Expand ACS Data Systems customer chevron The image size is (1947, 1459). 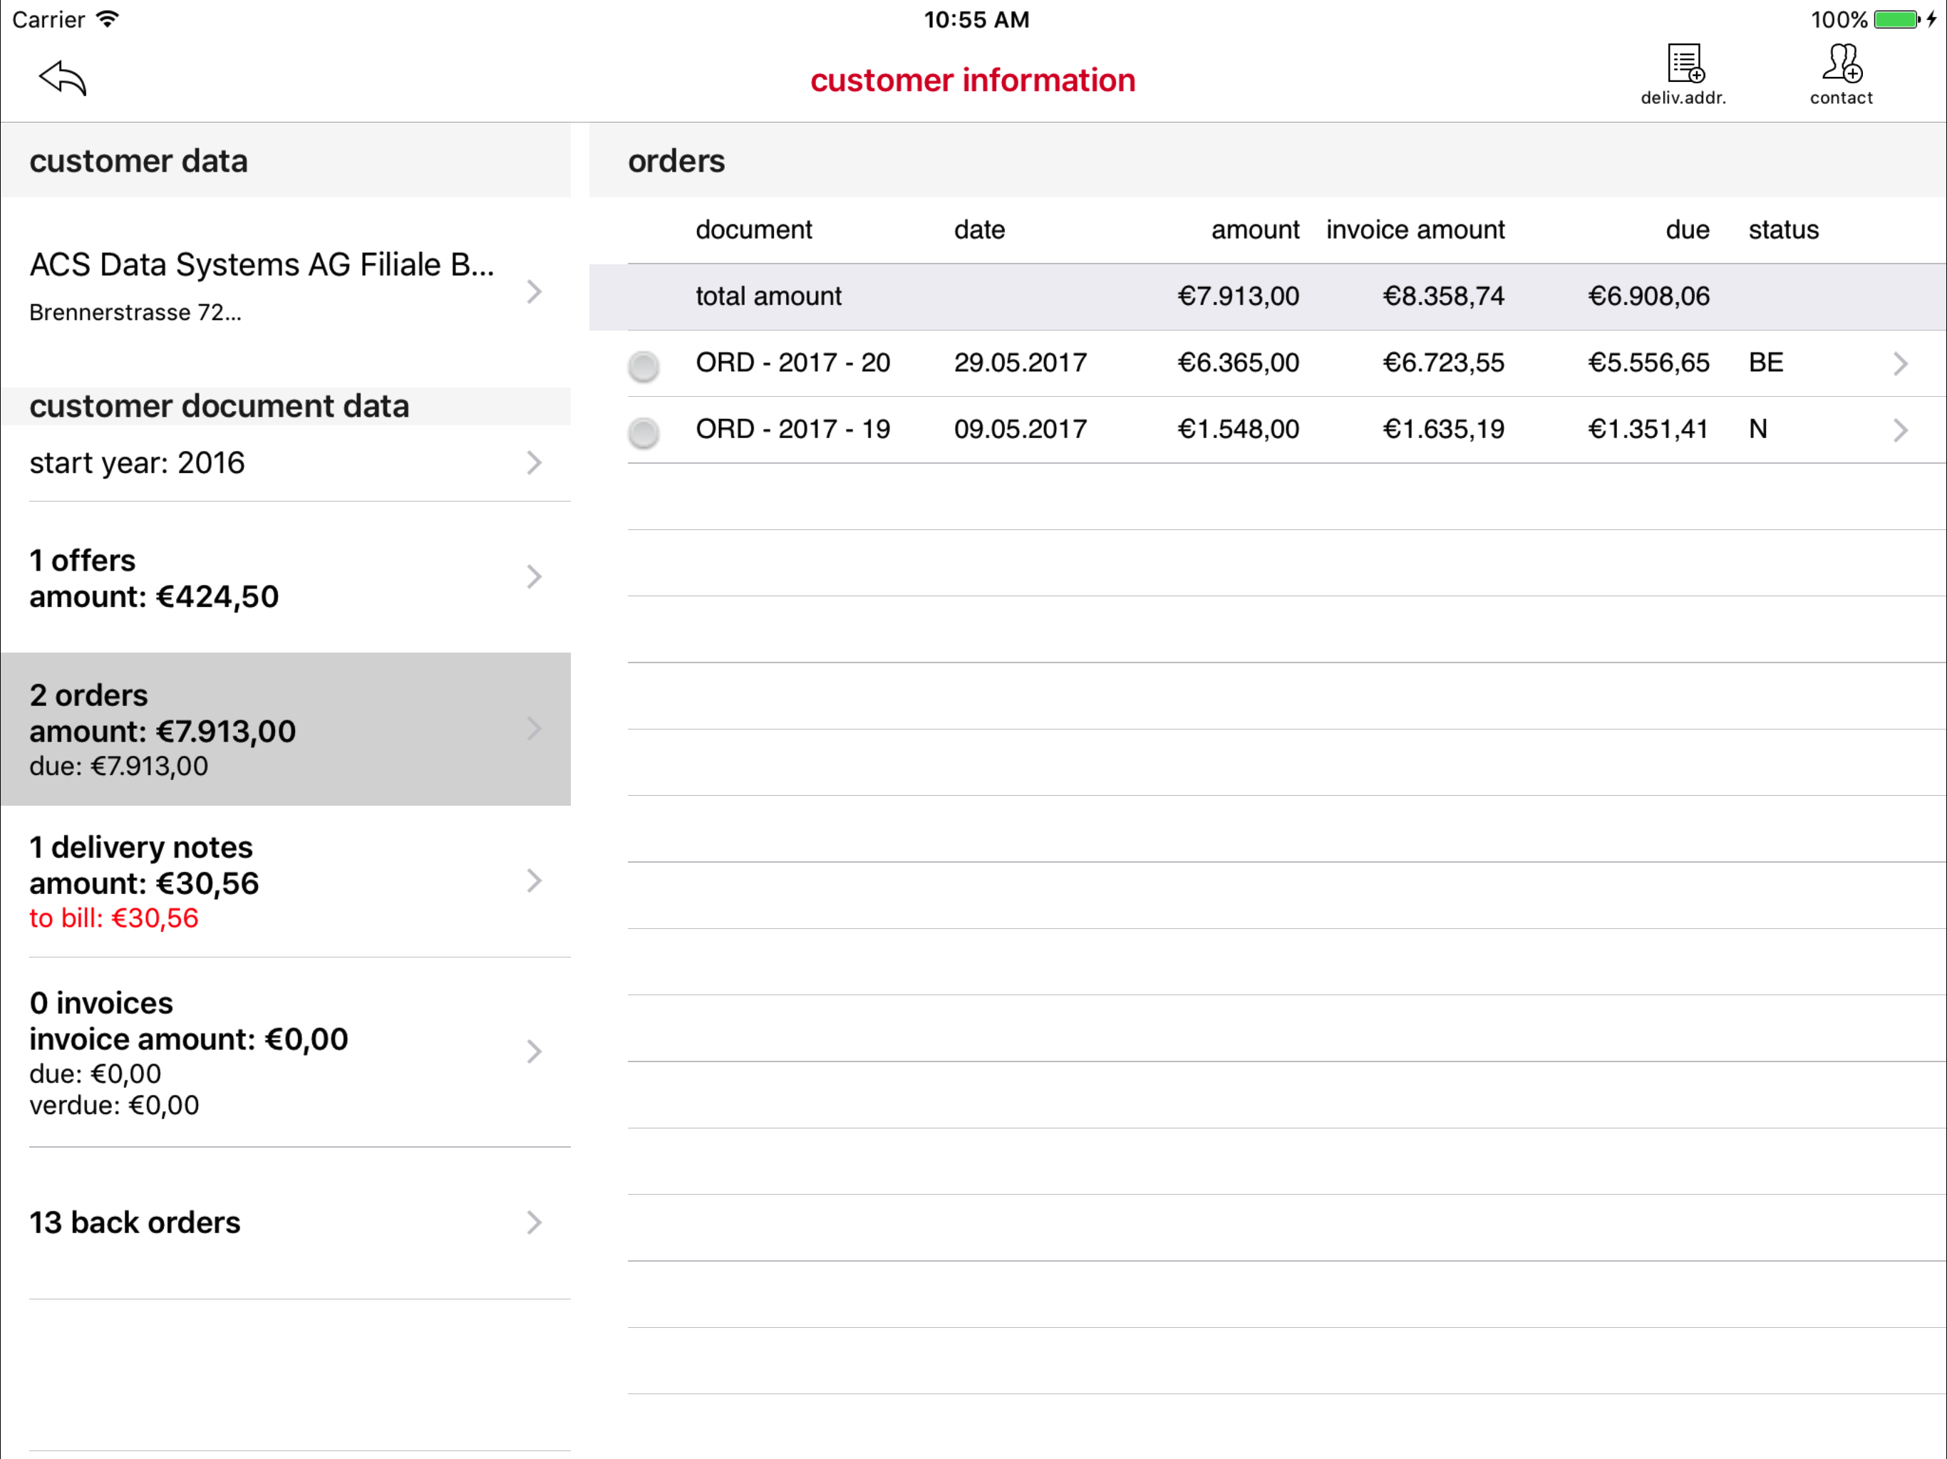coord(534,292)
